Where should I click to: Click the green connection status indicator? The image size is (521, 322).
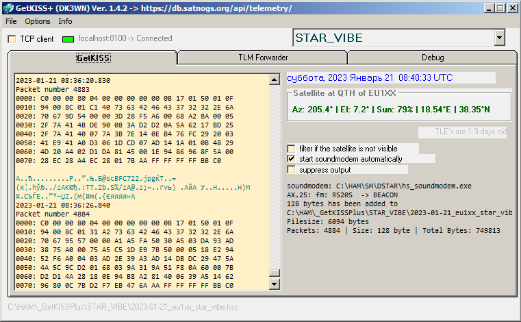point(68,39)
